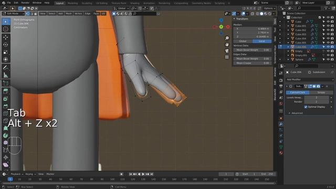Image resolution: width=336 pixels, height=189 pixels.
Task: Select the Rotate tool
Action: 6,45
